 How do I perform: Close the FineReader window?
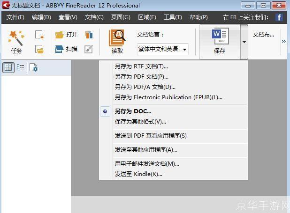(x=279, y=6)
